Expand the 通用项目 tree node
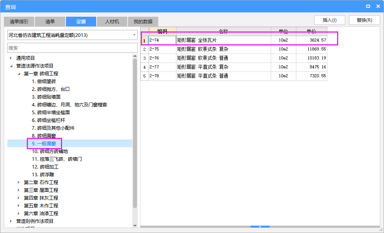This screenshot has height=233, width=384. 11,58
